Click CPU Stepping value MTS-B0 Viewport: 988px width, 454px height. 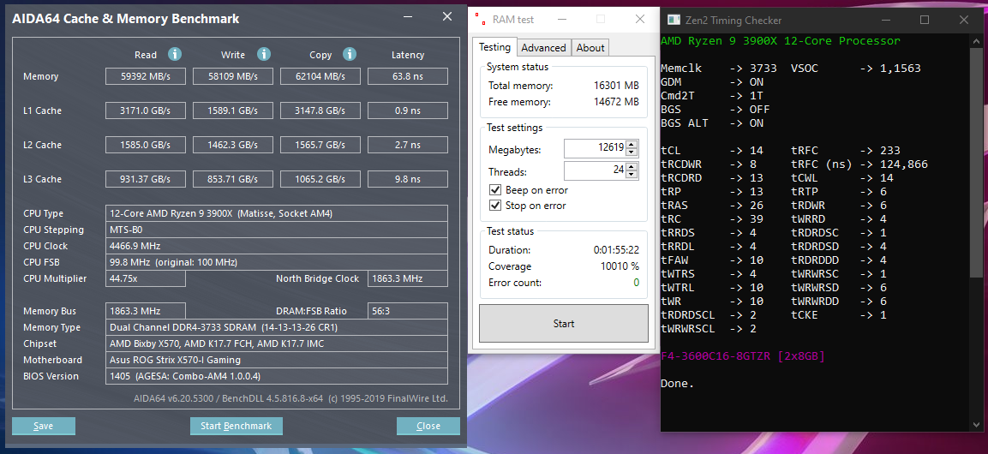pyautogui.click(x=277, y=230)
